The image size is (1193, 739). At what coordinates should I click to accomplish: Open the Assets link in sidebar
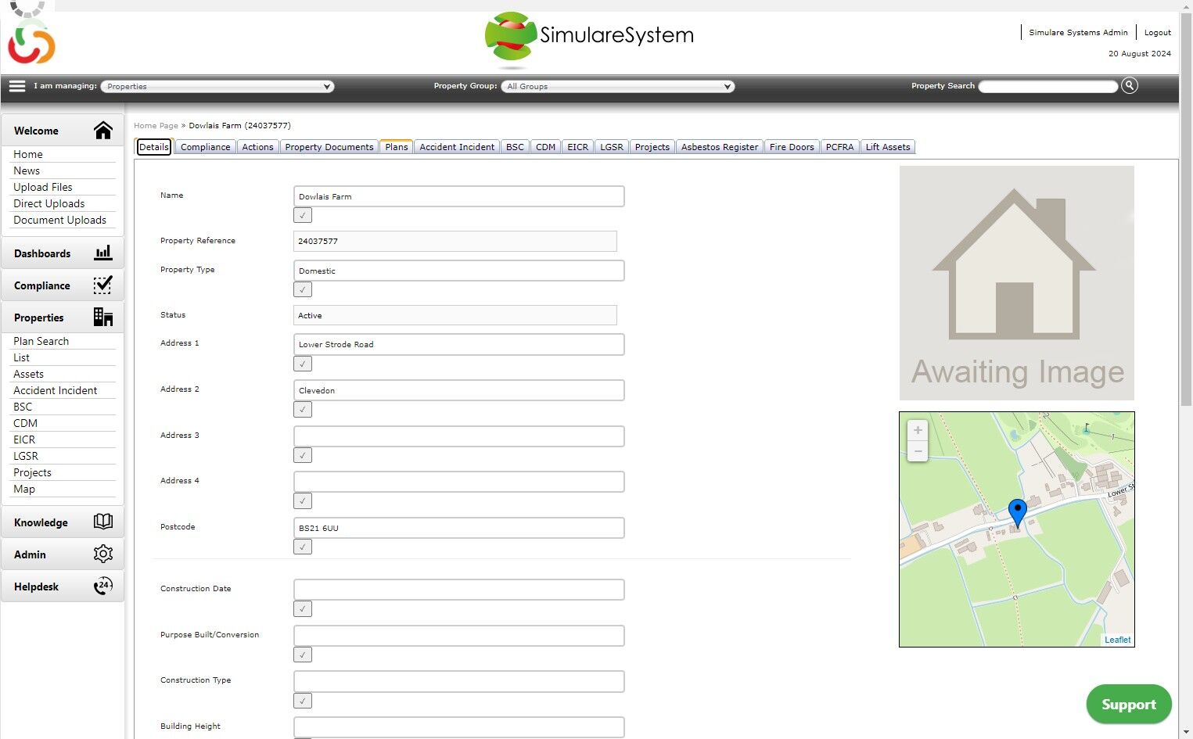point(28,374)
